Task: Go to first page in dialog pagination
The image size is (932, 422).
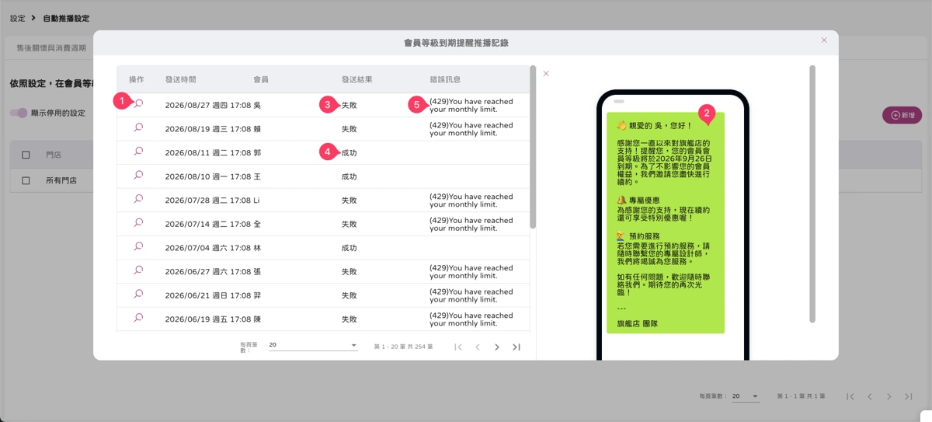Action: (x=458, y=347)
